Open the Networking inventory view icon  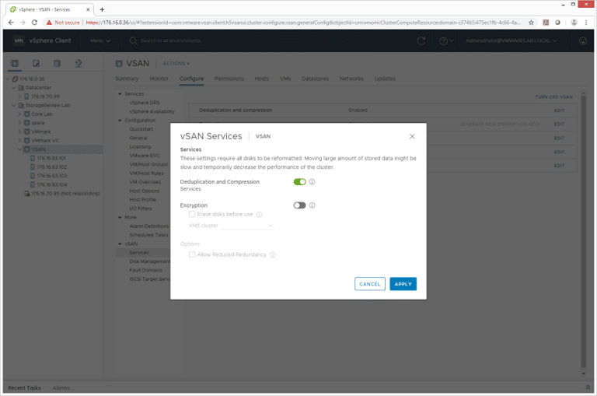tap(79, 63)
